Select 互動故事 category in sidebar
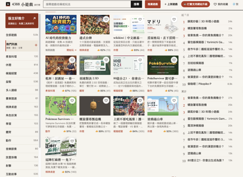This screenshot has width=243, height=177. [x=22, y=174]
